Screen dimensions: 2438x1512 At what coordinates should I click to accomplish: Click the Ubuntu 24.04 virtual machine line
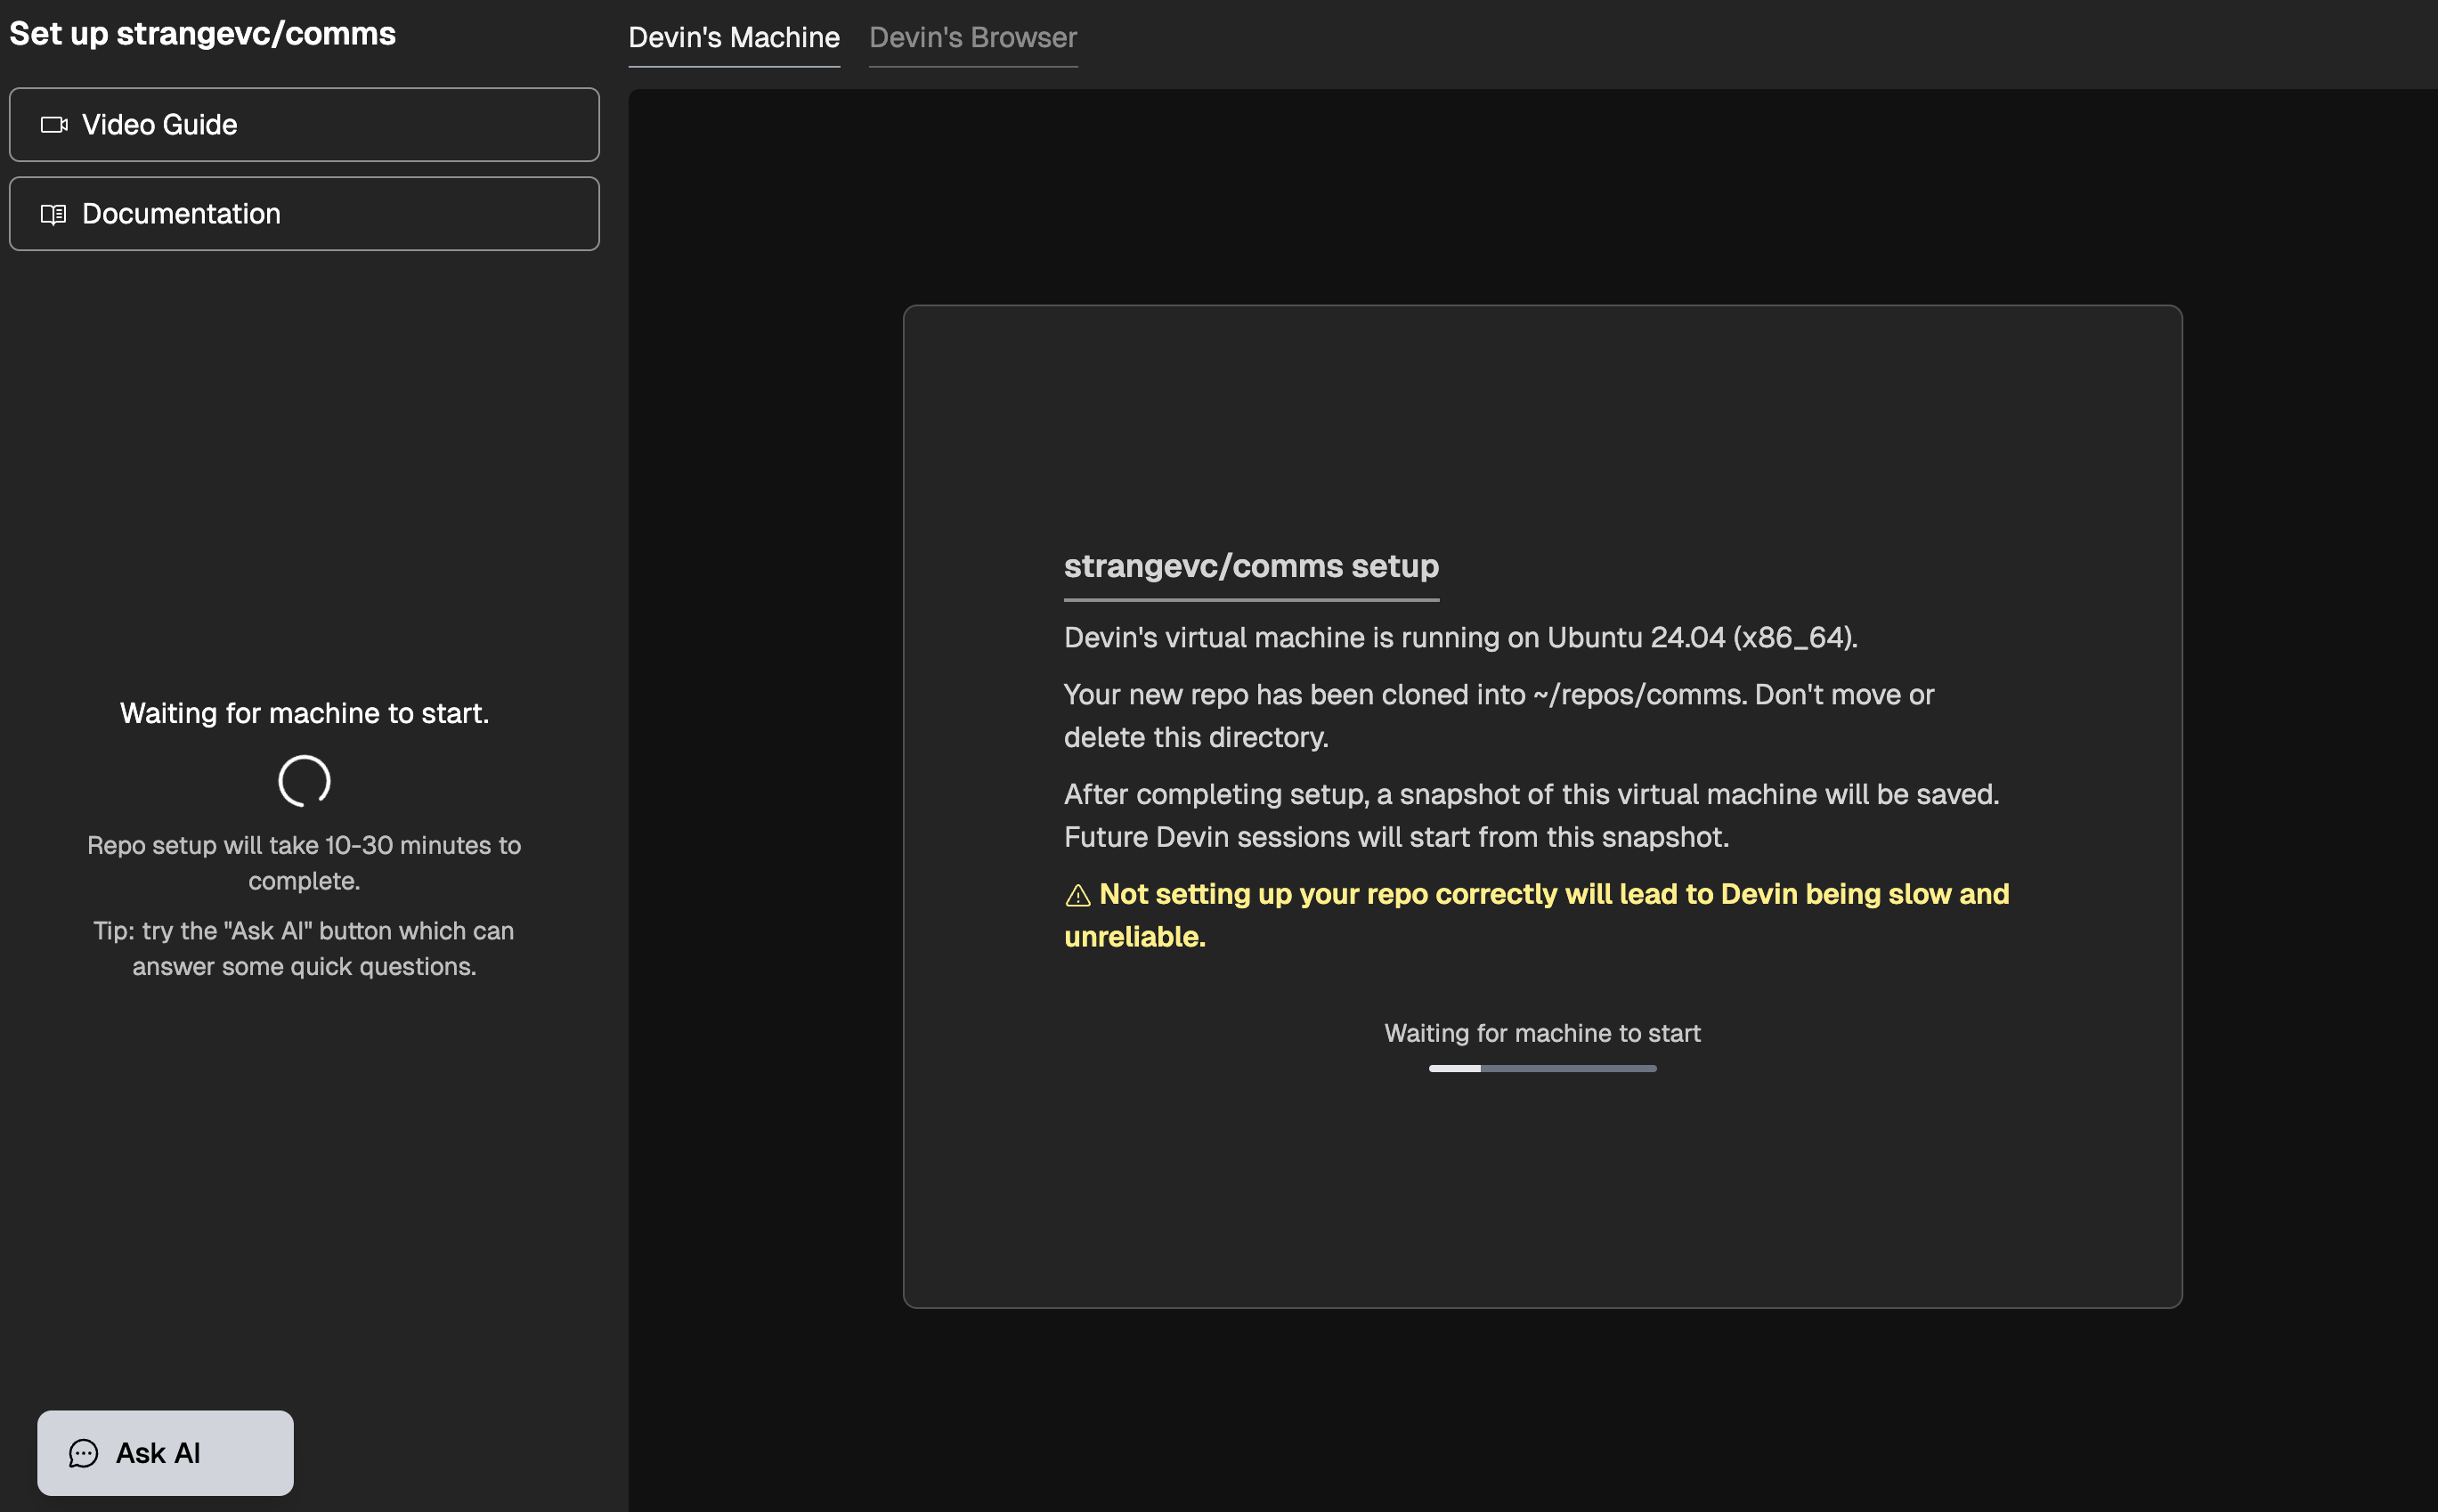click(x=1460, y=637)
